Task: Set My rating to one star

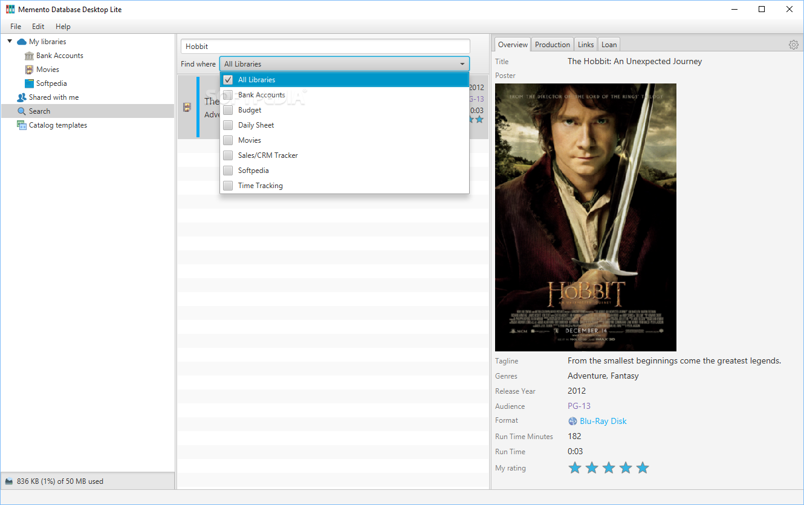Action: coord(575,468)
